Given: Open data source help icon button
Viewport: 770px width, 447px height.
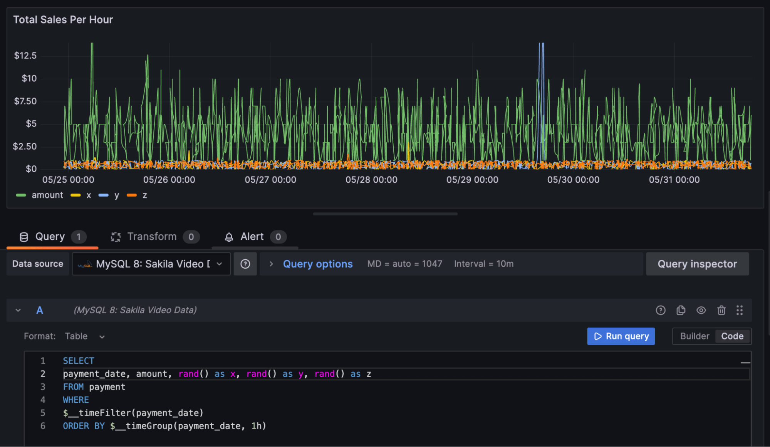Looking at the screenshot, I should 245,264.
